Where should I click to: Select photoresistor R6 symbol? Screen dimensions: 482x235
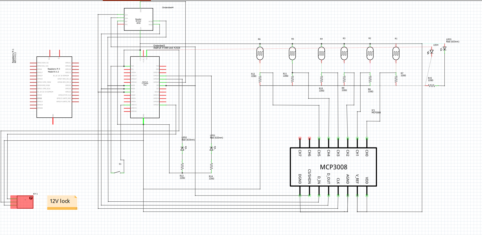pos(260,53)
